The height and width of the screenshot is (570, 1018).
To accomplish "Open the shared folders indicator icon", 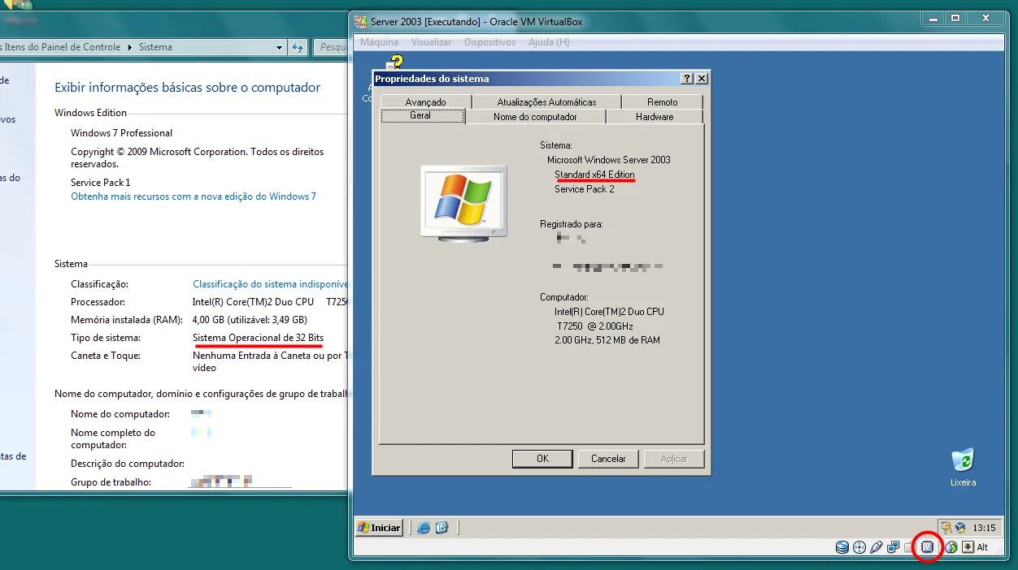I will [909, 547].
